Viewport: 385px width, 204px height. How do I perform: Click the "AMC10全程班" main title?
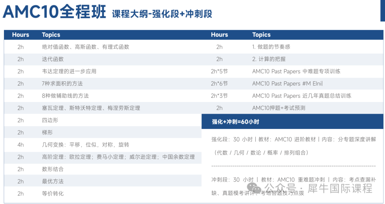pyautogui.click(x=55, y=11)
